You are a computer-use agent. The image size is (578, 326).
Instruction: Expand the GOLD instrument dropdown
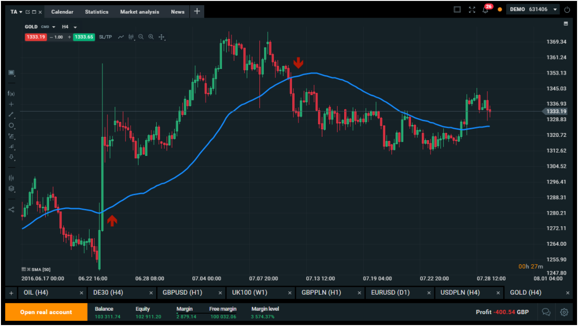[x=53, y=27]
